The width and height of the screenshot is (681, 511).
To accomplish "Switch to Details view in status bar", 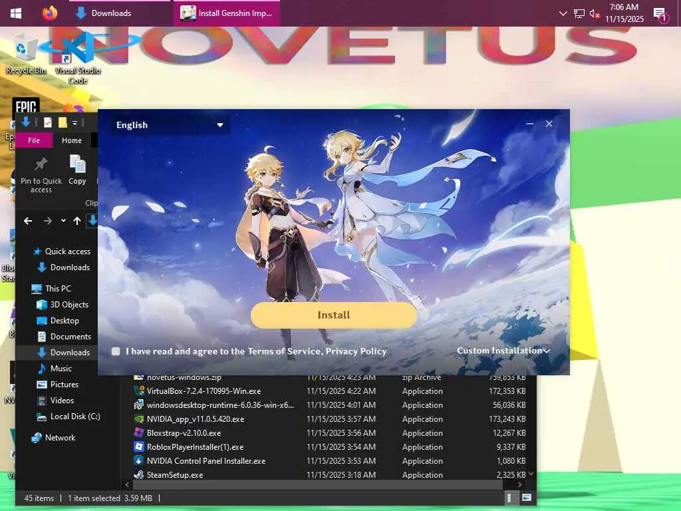I will 510,498.
